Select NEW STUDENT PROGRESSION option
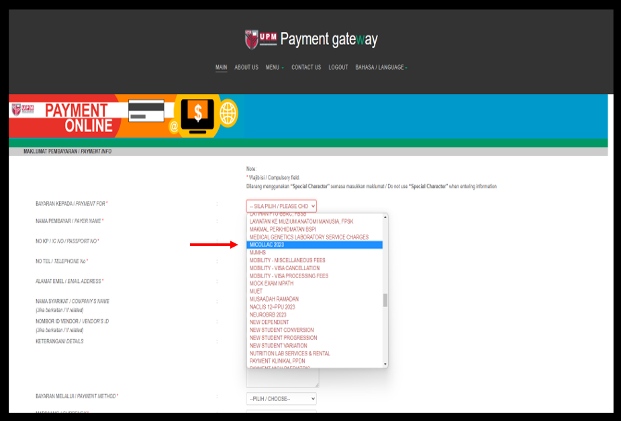 [314, 338]
